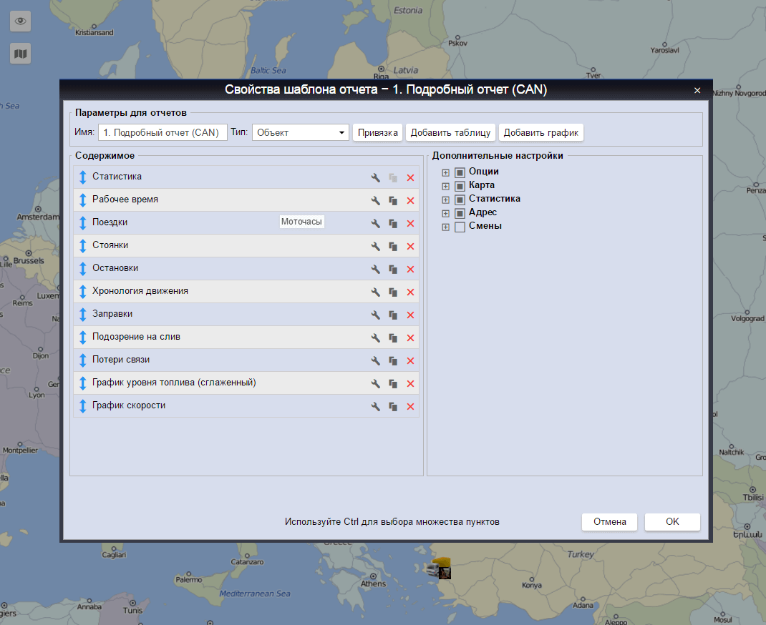Click reorder arrows on Остановки row
The image size is (766, 625).
coord(82,269)
